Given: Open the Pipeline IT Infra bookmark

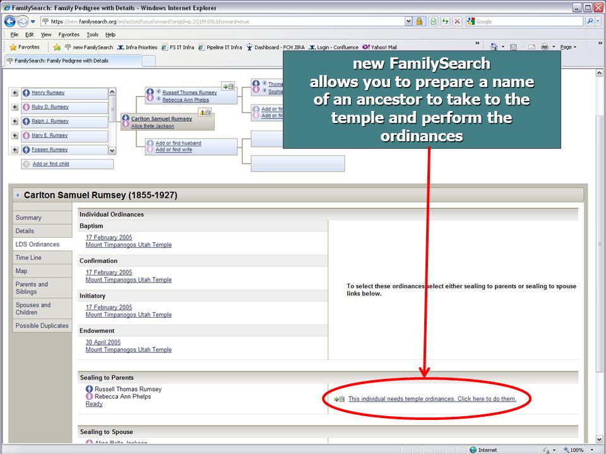Looking at the screenshot, I should point(220,47).
